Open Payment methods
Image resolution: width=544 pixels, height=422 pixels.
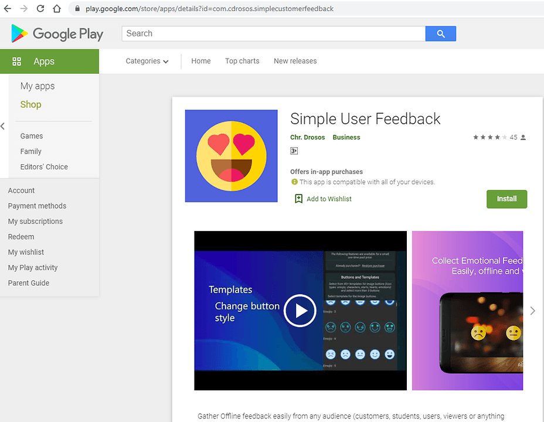[37, 206]
